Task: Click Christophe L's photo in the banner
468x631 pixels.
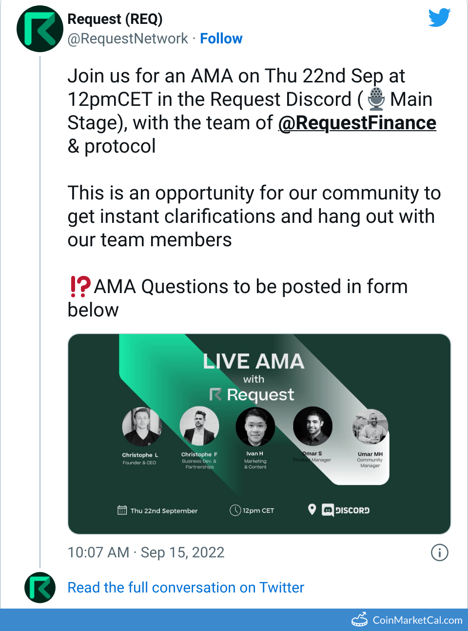Action: coord(141,427)
